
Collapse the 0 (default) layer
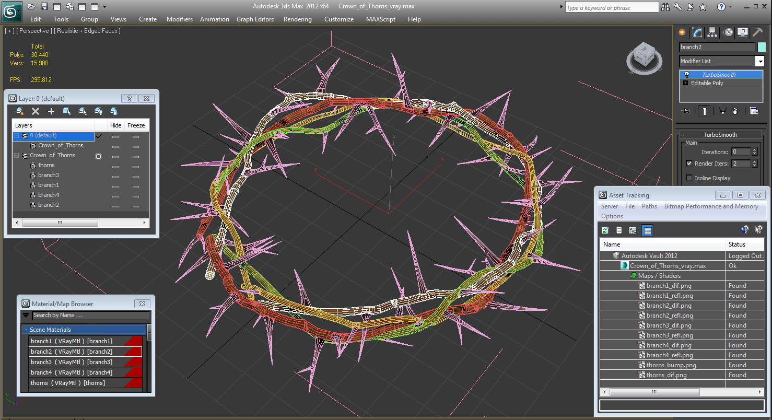(x=16, y=136)
